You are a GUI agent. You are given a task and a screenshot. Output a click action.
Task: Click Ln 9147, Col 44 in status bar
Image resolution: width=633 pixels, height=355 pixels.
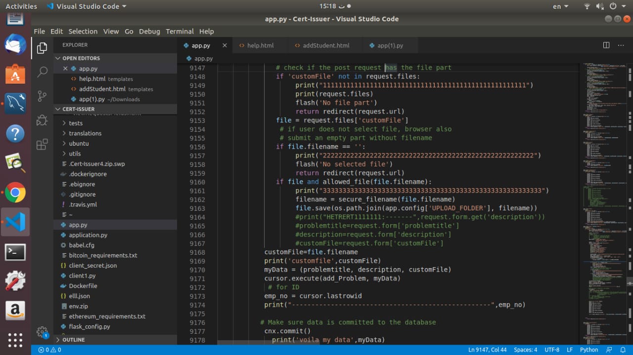[488, 350]
